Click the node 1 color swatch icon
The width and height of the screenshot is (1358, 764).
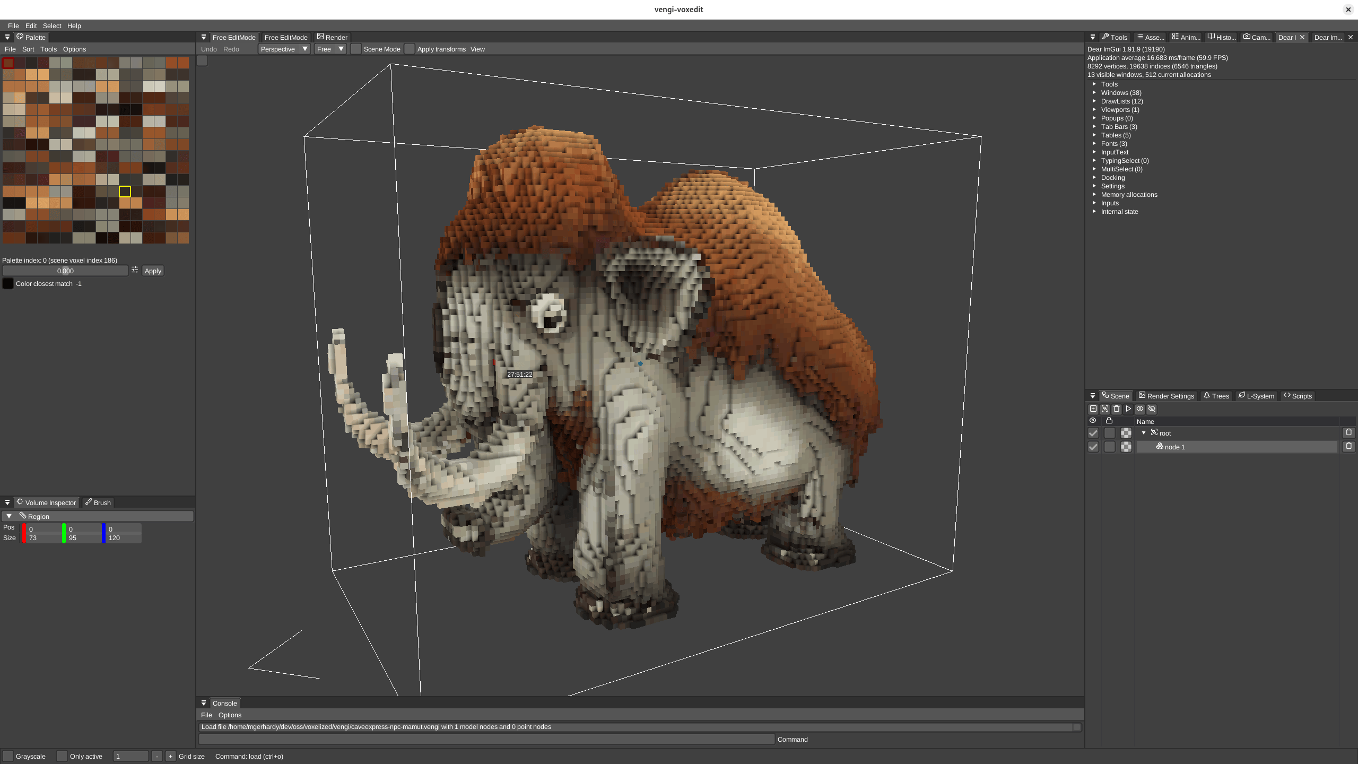(x=1126, y=447)
